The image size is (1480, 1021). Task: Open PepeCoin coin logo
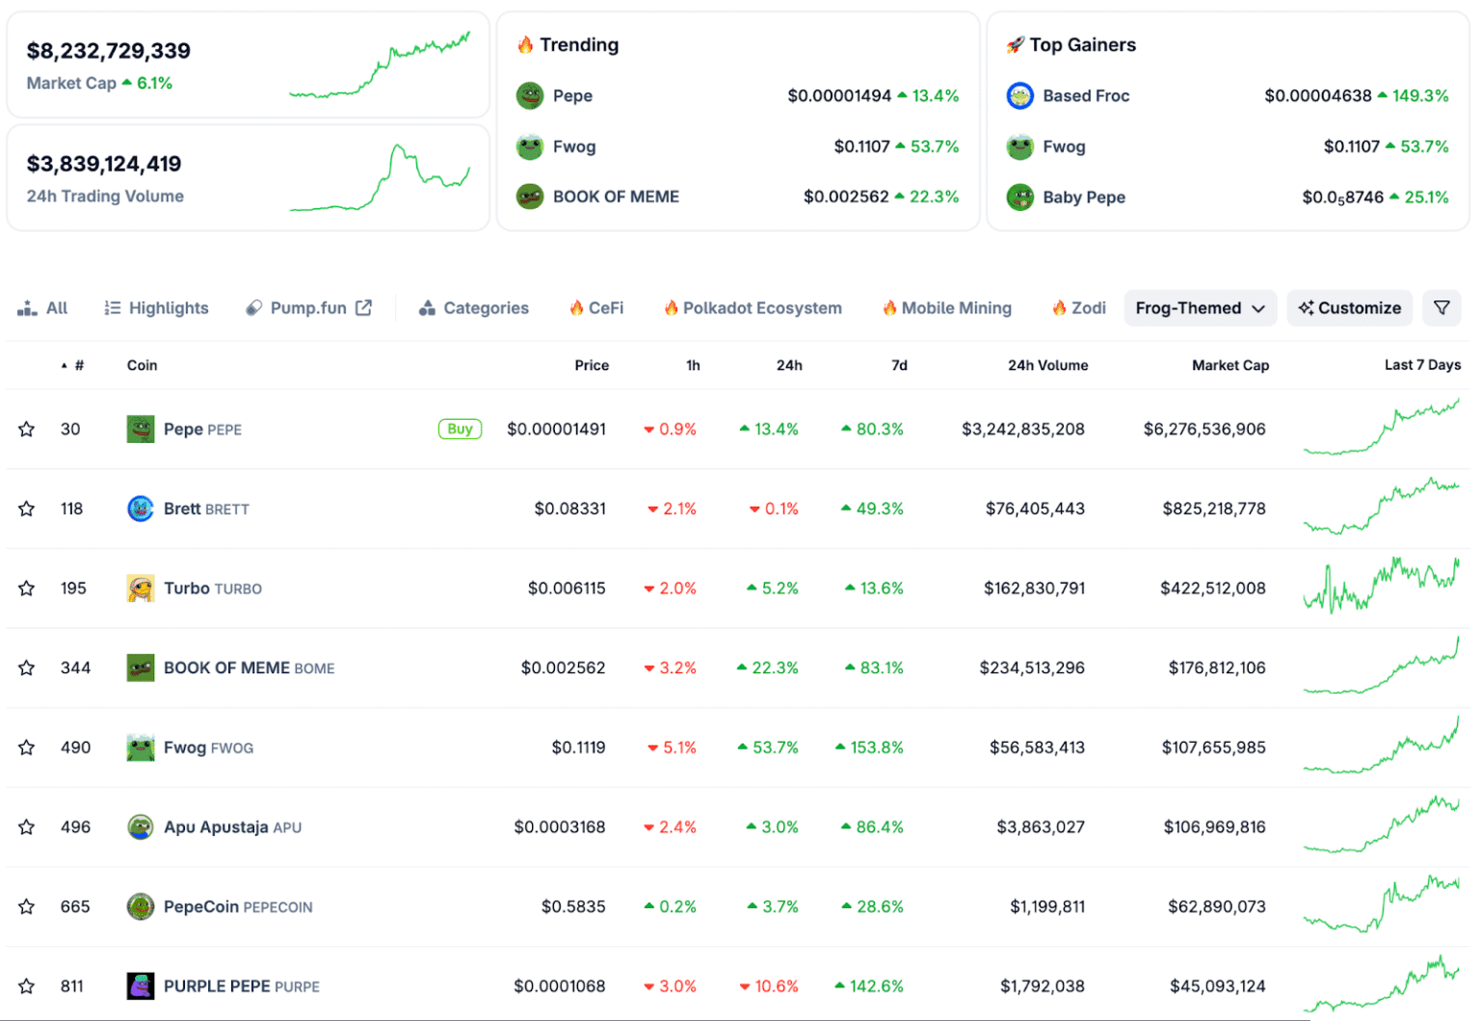click(141, 906)
